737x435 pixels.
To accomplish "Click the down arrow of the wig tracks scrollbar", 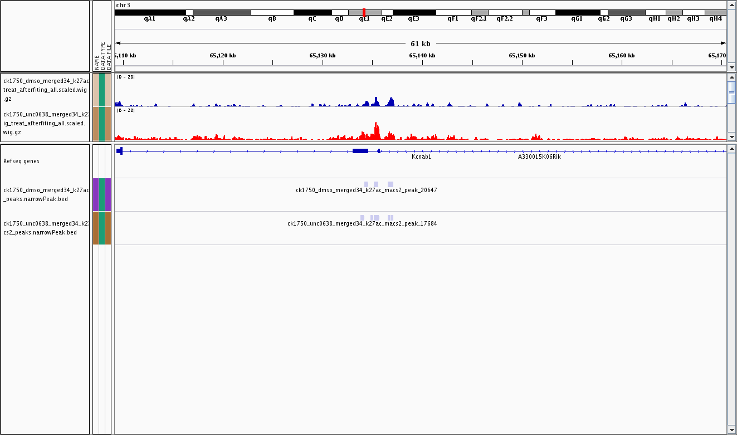I will click(731, 136).
